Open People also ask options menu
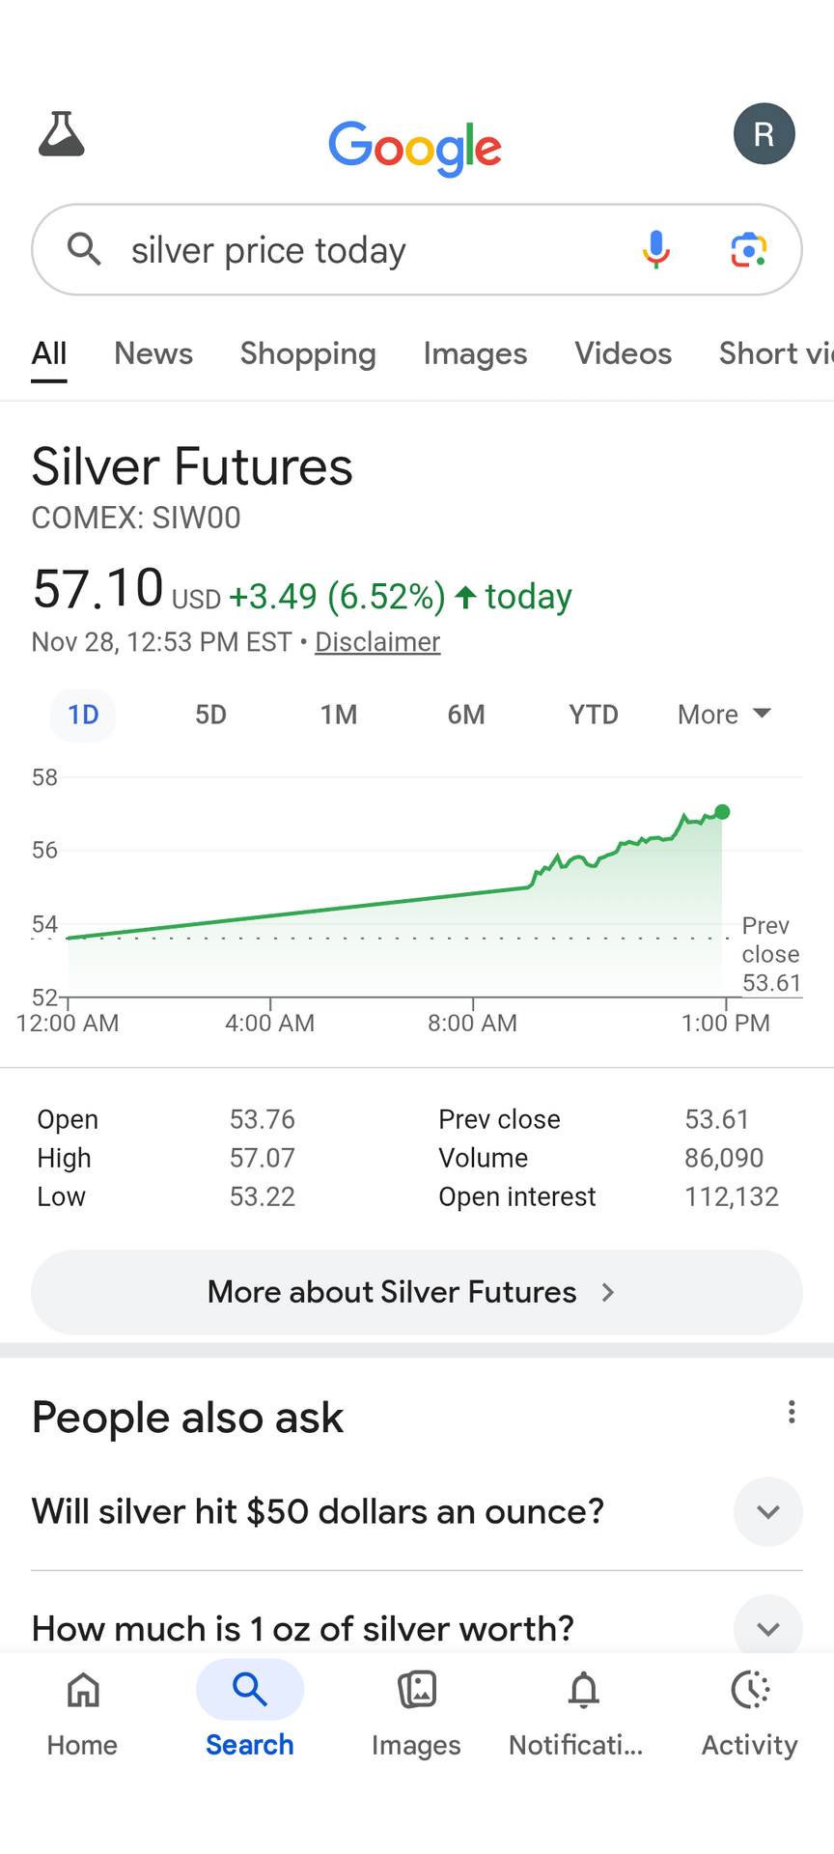Screen dimensions: 834x1854 point(792,1413)
